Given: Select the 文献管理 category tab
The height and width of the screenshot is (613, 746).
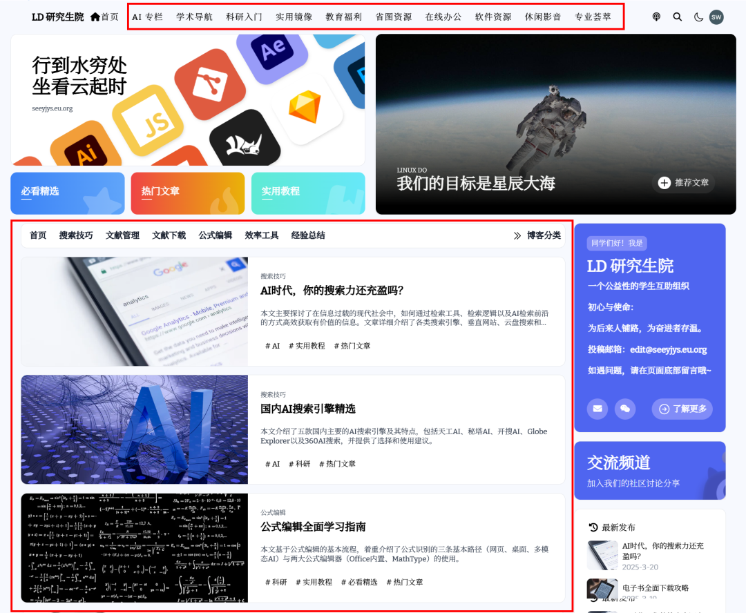Looking at the screenshot, I should click(122, 235).
